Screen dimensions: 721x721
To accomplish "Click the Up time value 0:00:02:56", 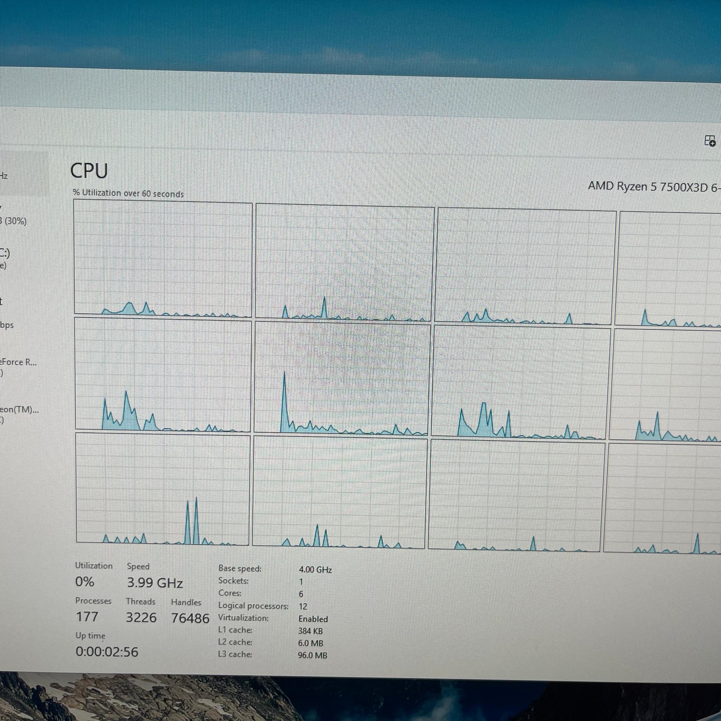I will pyautogui.click(x=107, y=652).
